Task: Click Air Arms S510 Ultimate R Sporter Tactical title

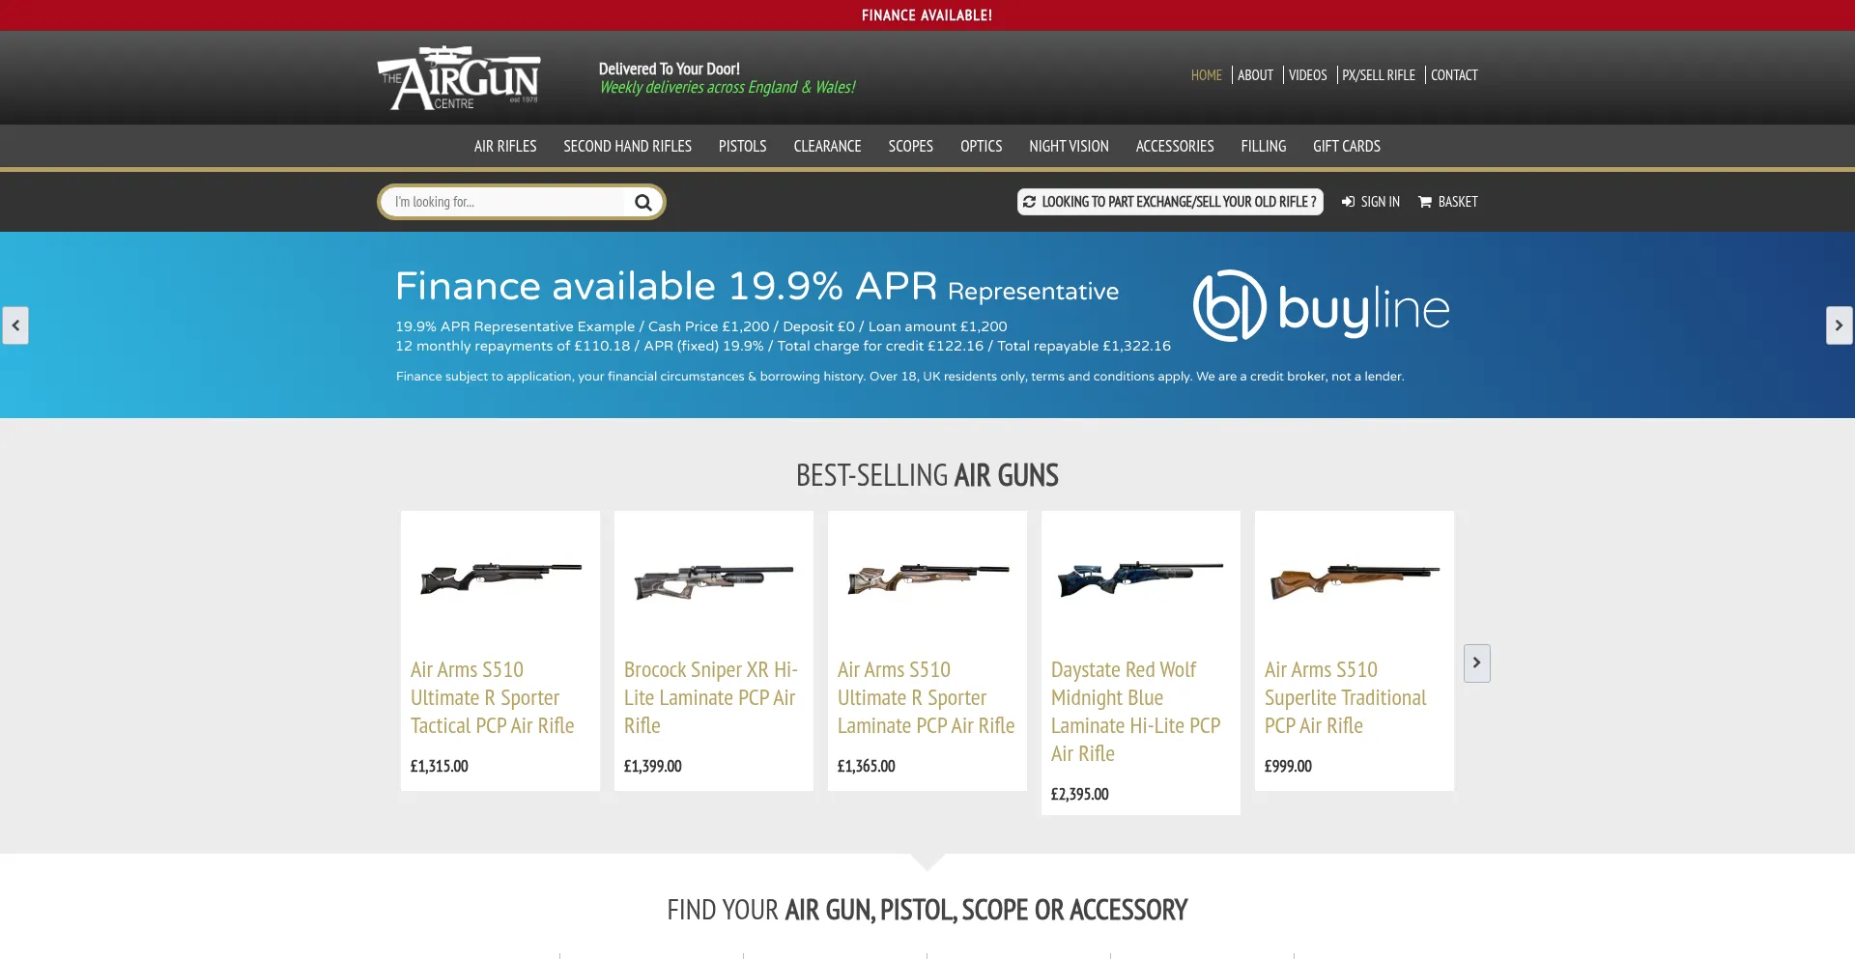Action: click(493, 697)
